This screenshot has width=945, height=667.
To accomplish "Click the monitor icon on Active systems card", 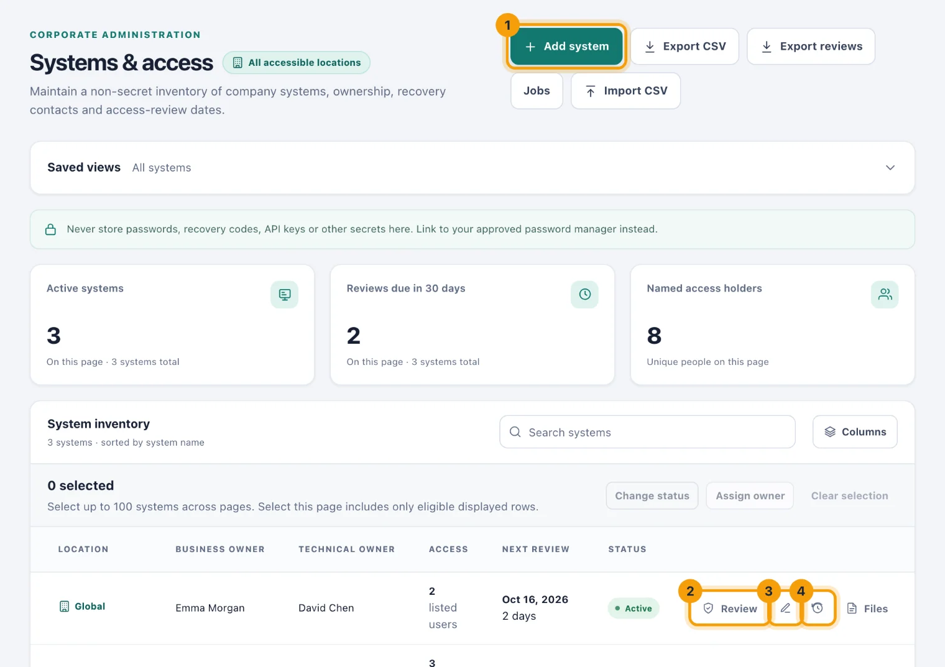I will point(284,295).
